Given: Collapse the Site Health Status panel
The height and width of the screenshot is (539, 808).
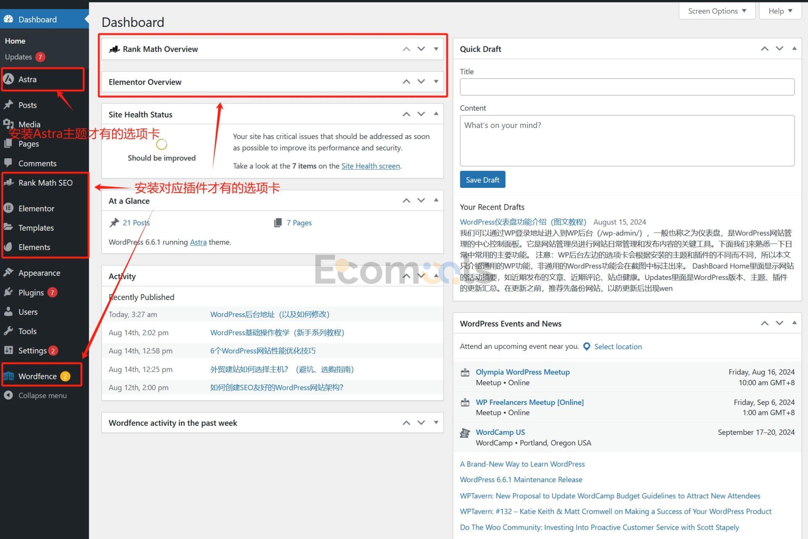Looking at the screenshot, I should [436, 114].
